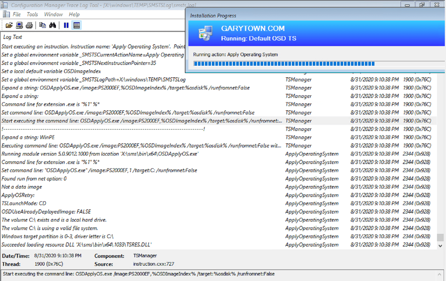Image resolution: width=446 pixels, height=281 pixels.
Task: Click the Print icon in the toolbar
Action: coord(29,25)
